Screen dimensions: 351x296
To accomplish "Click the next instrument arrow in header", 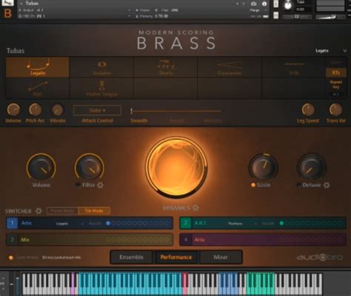I will (244, 4).
